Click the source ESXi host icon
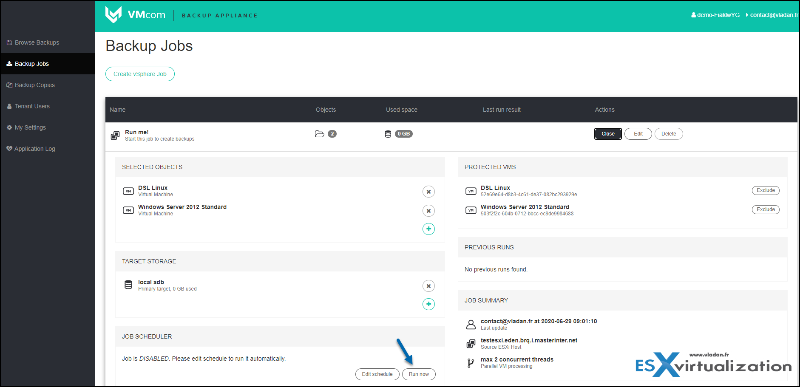 (x=471, y=344)
